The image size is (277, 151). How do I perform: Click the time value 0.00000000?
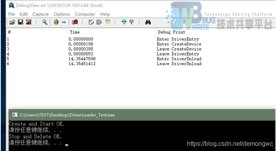81,39
